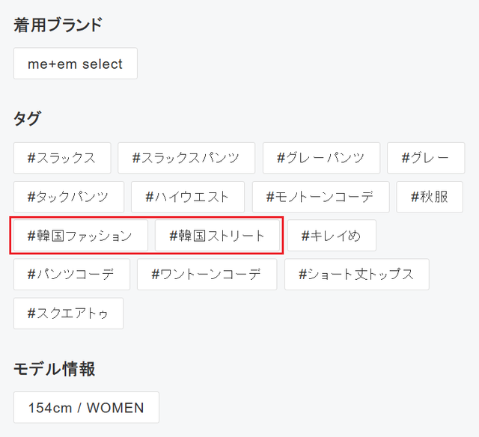Click the 着用ブランド section heading
Viewport: 479px width, 437px height.
[58, 25]
